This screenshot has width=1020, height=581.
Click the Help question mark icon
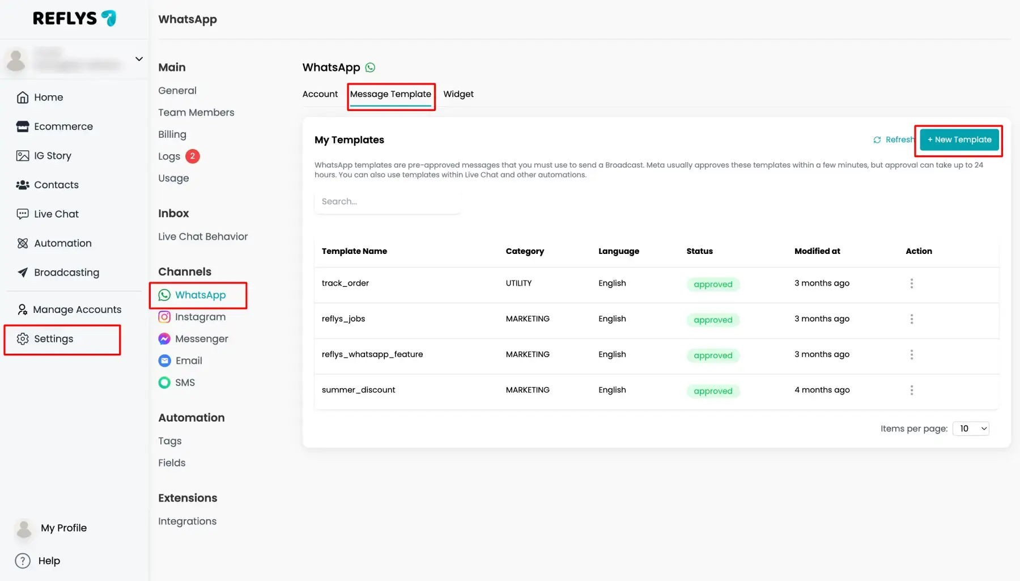tap(23, 561)
